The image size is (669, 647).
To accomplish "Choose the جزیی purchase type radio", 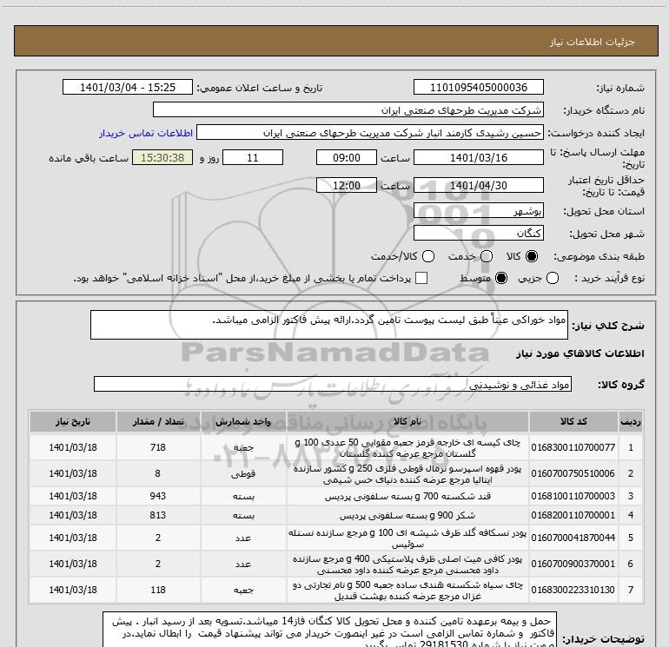I will point(553,278).
